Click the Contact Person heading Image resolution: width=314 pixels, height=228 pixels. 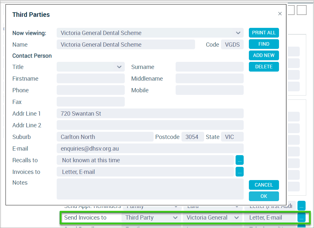[x=32, y=56]
